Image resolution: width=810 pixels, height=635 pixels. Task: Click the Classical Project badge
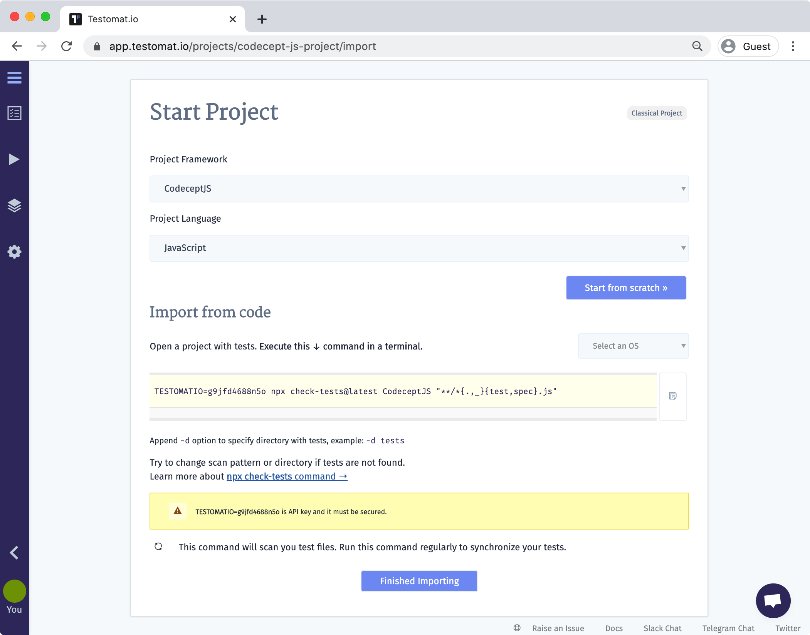pos(657,113)
